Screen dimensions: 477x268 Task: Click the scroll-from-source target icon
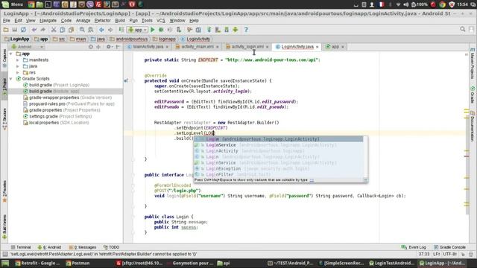click(91, 47)
